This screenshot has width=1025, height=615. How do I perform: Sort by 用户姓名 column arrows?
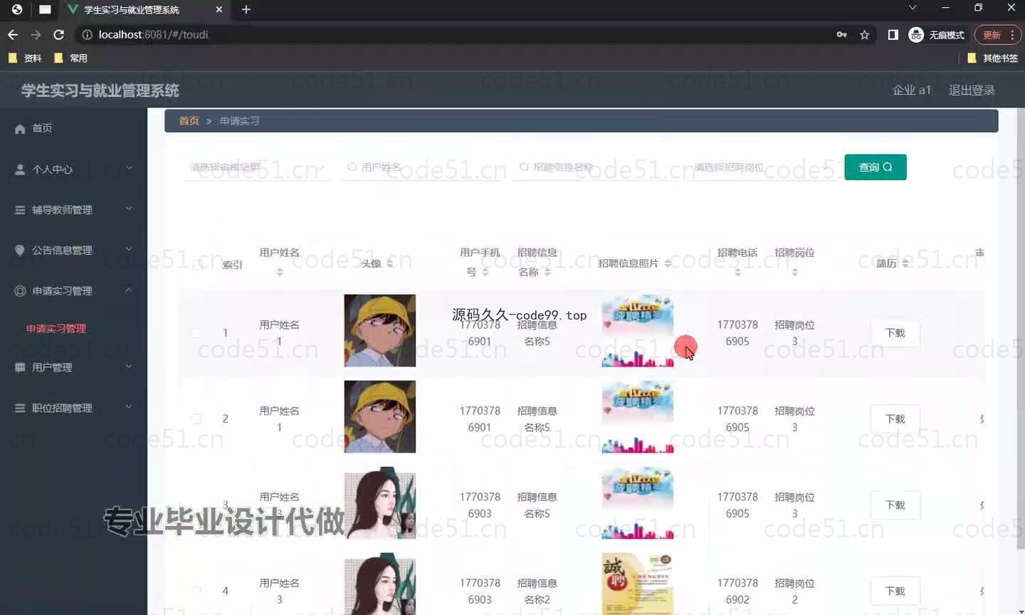280,272
